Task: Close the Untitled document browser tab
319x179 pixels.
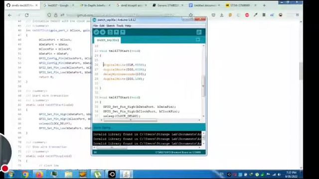Action: (x=219, y=5)
